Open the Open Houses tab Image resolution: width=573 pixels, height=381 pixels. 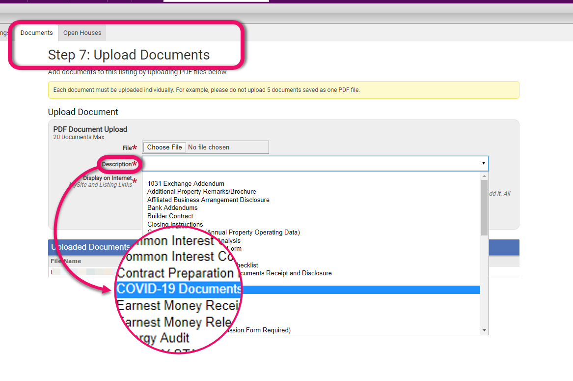pyautogui.click(x=82, y=33)
